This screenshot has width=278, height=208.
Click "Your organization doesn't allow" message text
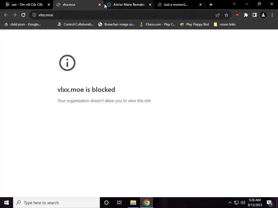coord(104,101)
